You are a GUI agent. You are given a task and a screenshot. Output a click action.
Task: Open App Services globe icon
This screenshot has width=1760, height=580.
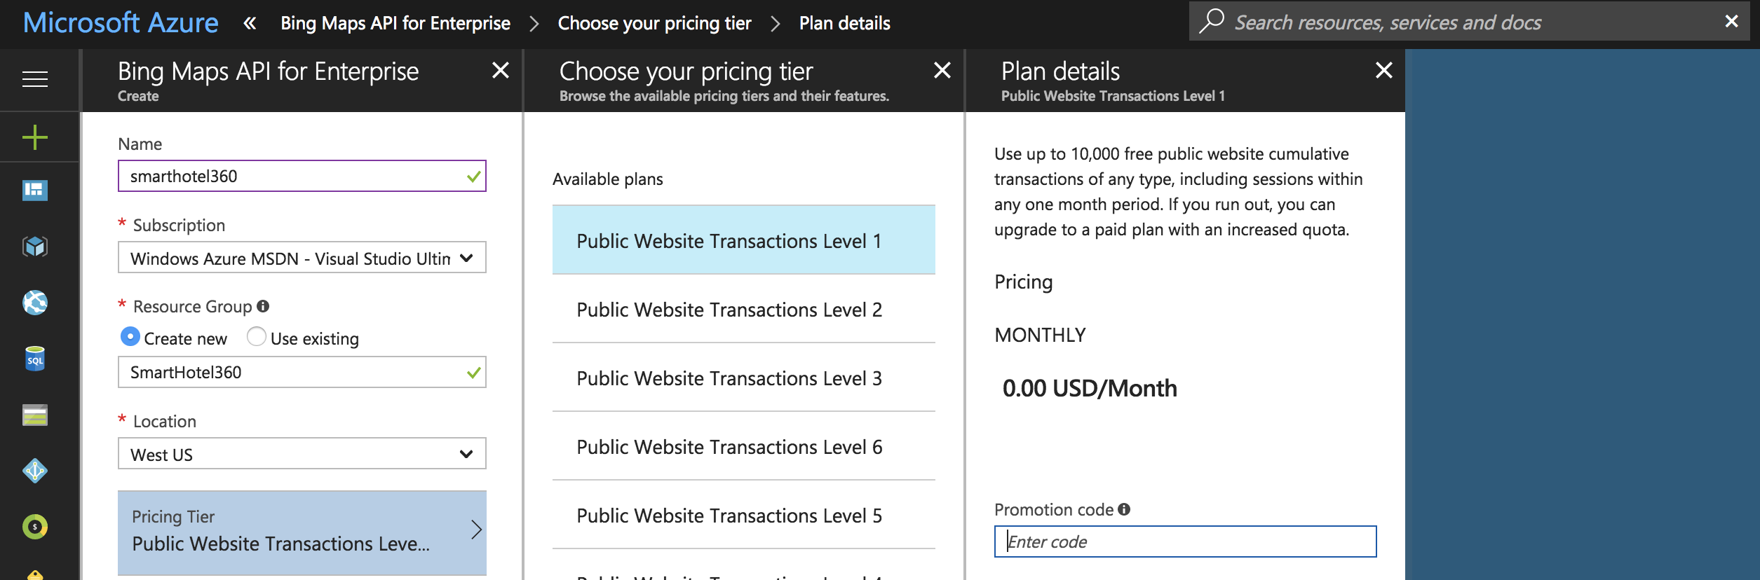coord(35,303)
